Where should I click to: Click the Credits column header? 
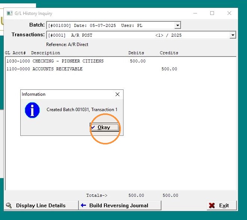click(169, 53)
